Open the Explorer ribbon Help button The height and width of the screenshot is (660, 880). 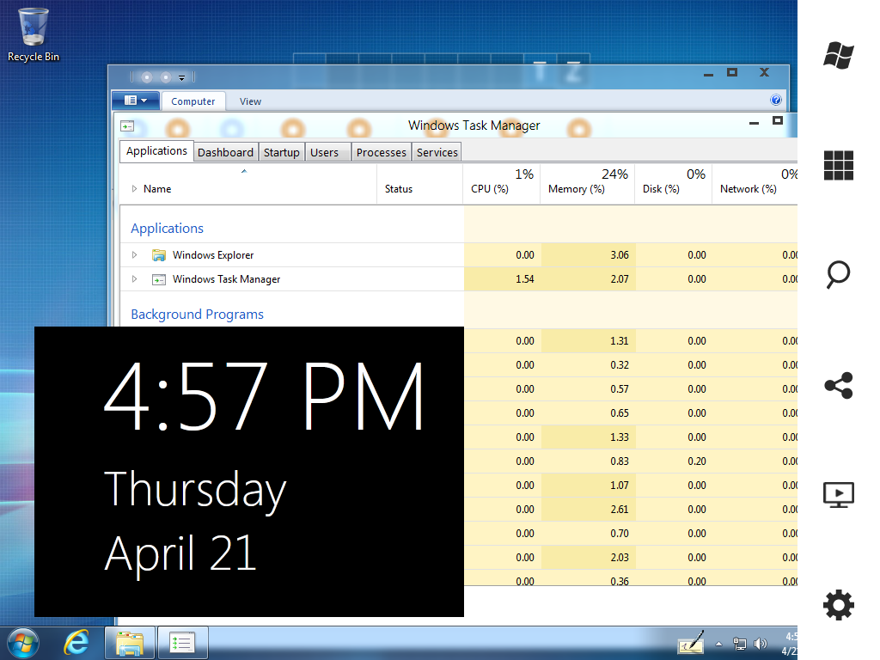(x=776, y=101)
